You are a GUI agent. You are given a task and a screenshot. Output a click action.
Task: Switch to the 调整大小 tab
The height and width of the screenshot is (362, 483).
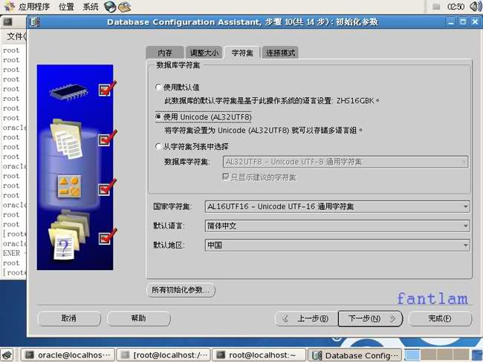(x=204, y=53)
